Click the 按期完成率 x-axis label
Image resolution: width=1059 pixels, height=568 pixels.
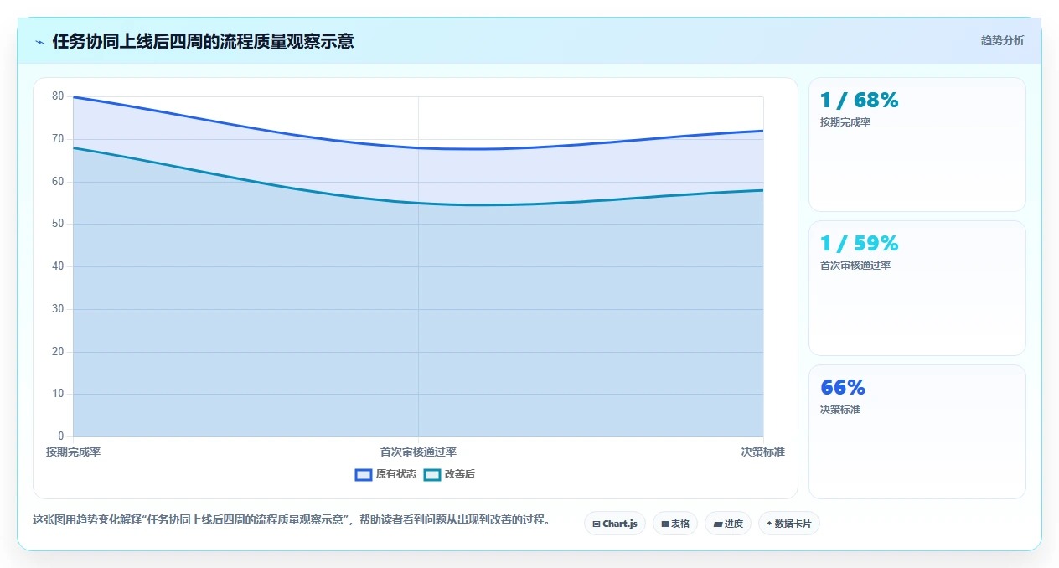click(x=73, y=452)
